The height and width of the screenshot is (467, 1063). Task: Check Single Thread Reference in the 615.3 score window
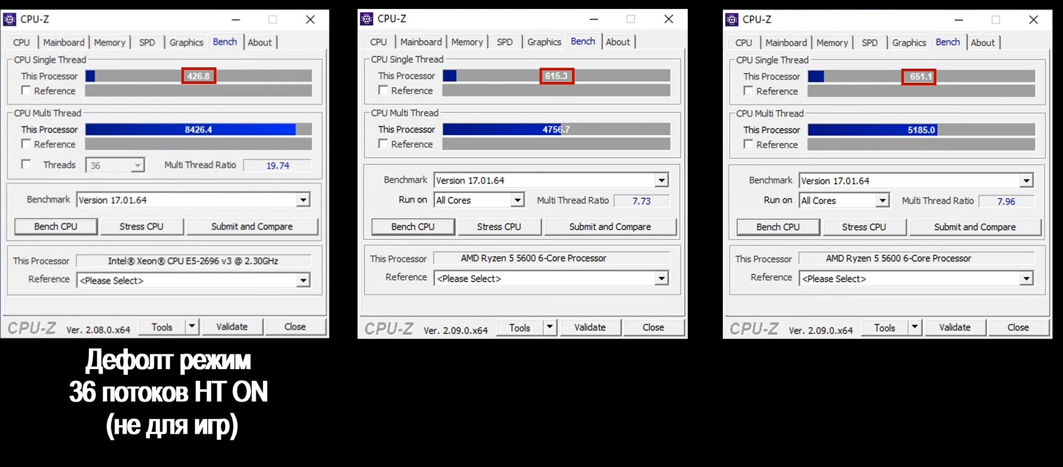(x=383, y=90)
